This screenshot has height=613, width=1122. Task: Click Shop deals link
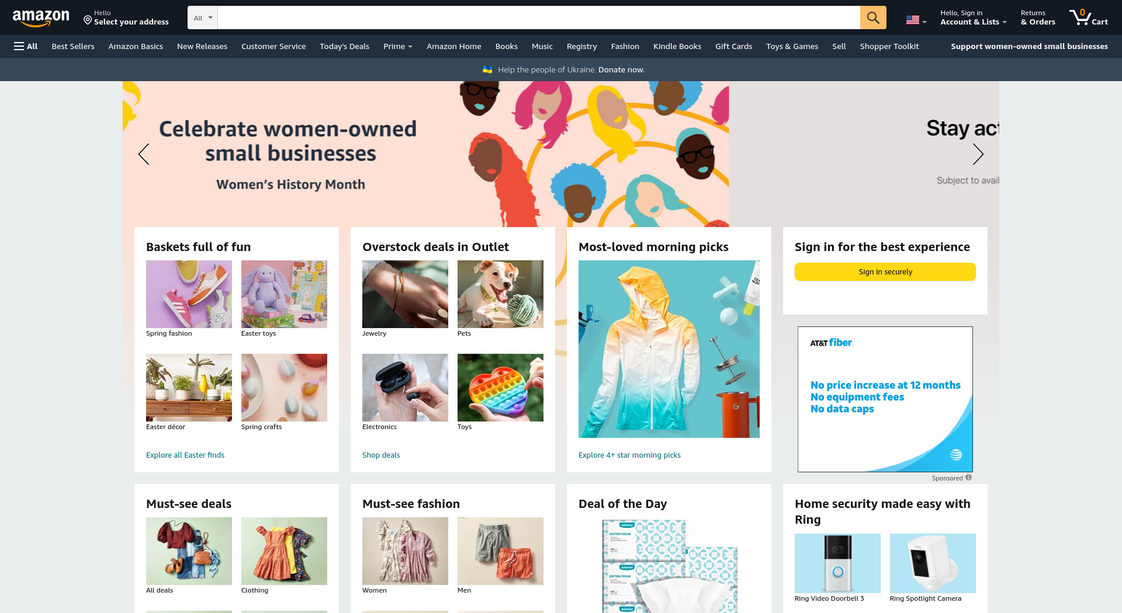click(381, 455)
